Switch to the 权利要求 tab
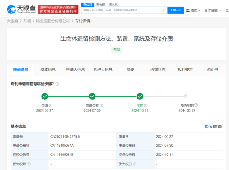The width and height of the screenshot is (229, 170). pyautogui.click(x=185, y=70)
